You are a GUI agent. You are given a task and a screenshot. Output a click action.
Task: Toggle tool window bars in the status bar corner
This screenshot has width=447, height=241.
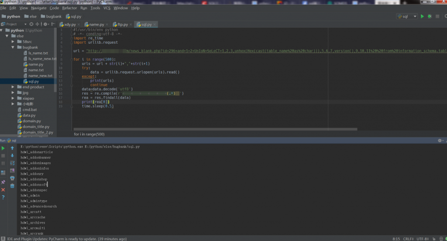point(3,239)
